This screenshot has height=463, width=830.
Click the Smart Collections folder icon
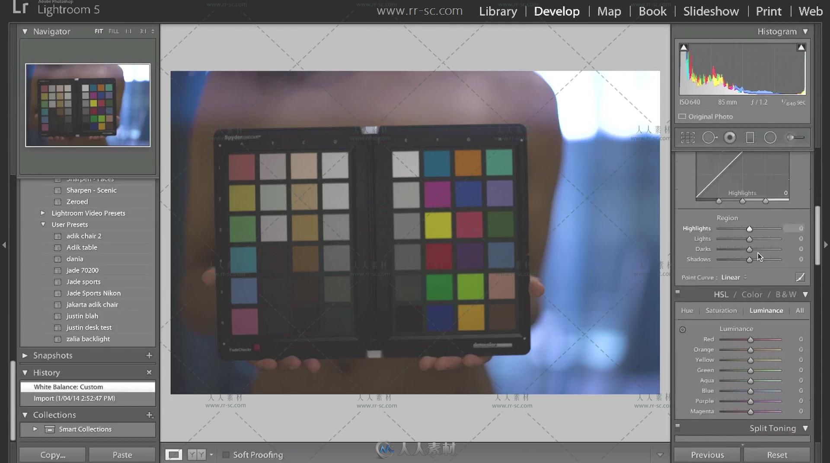click(x=50, y=429)
